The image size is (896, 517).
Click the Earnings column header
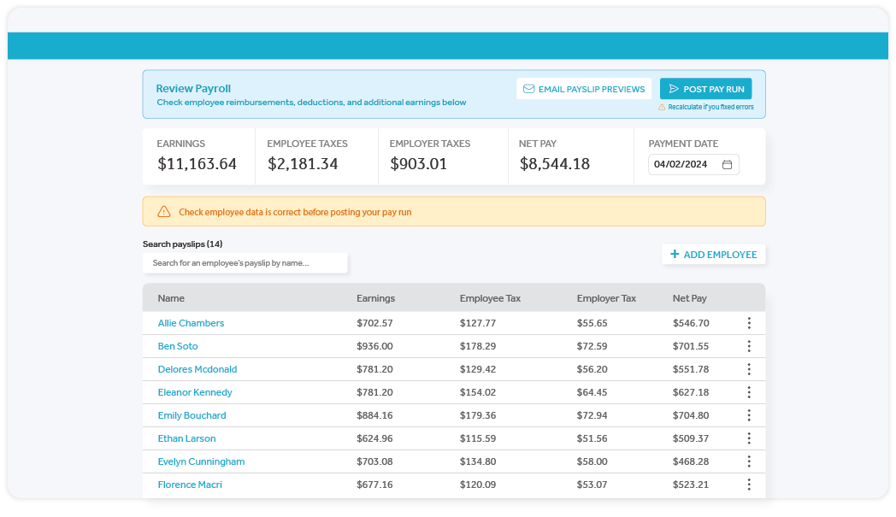coord(375,298)
